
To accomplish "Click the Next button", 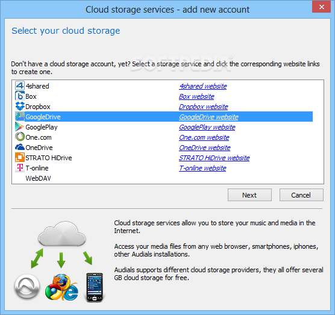I will click(249, 195).
